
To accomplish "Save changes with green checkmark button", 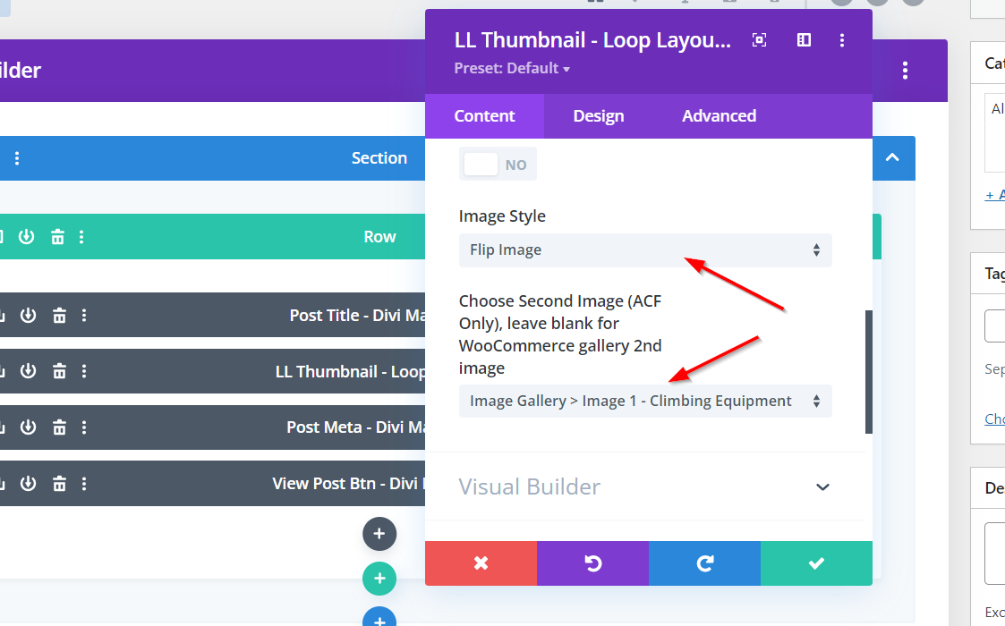I will coord(815,563).
